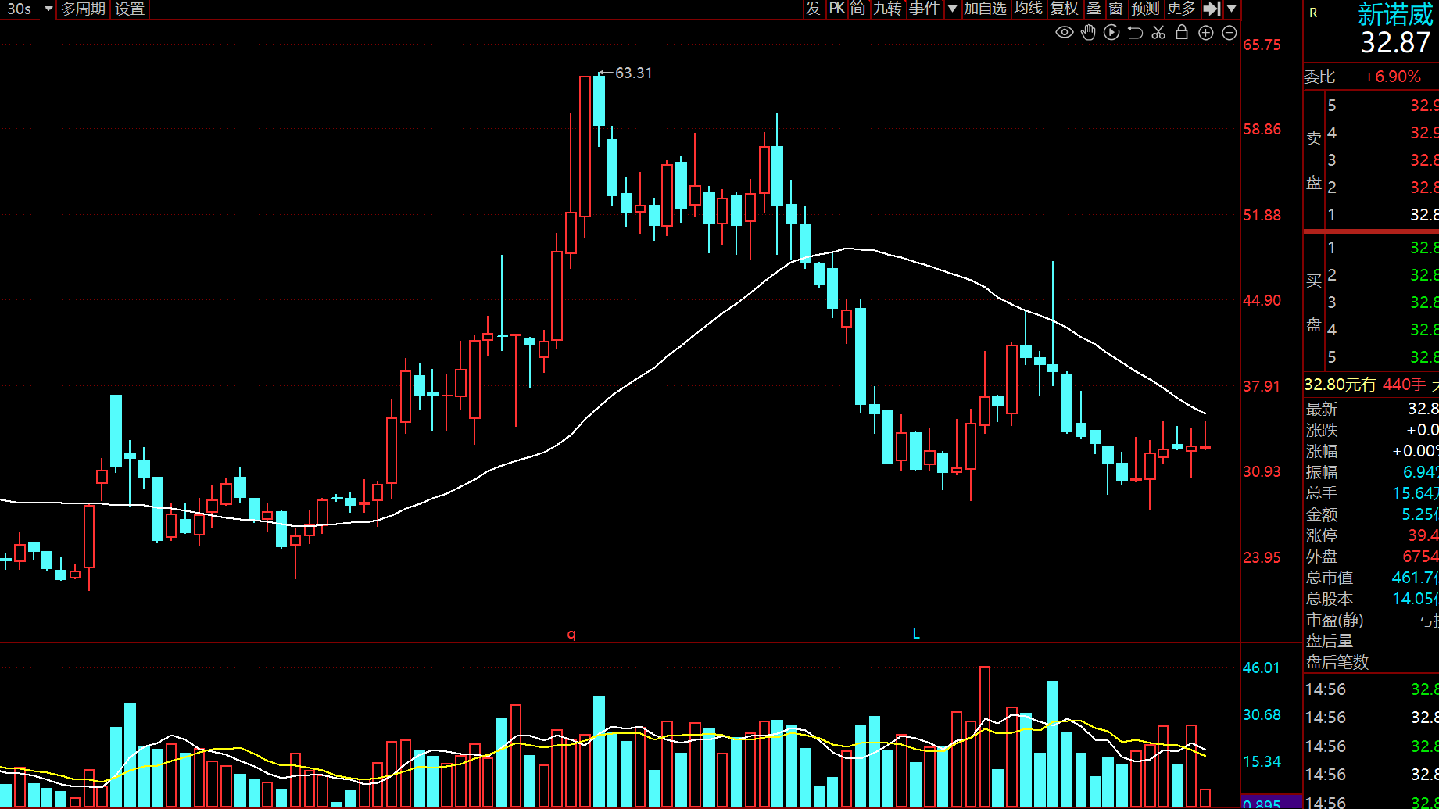Click the 预测 button
The image size is (1439, 809).
coord(1145,9)
